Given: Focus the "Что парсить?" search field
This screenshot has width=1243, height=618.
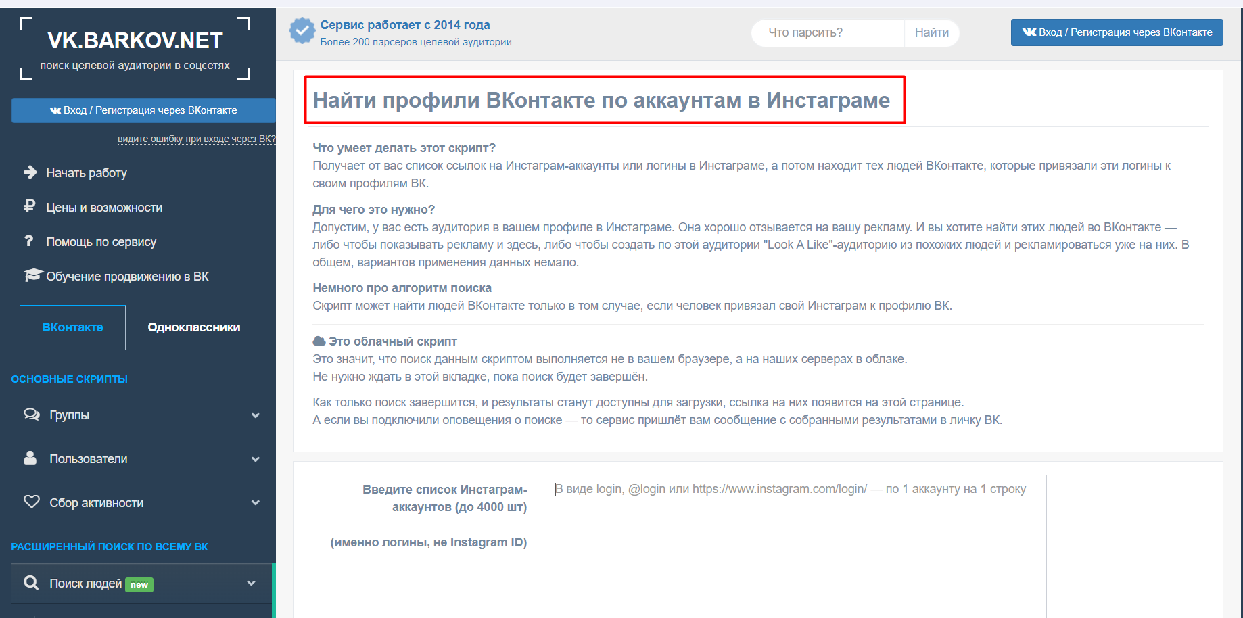Looking at the screenshot, I should [x=828, y=32].
